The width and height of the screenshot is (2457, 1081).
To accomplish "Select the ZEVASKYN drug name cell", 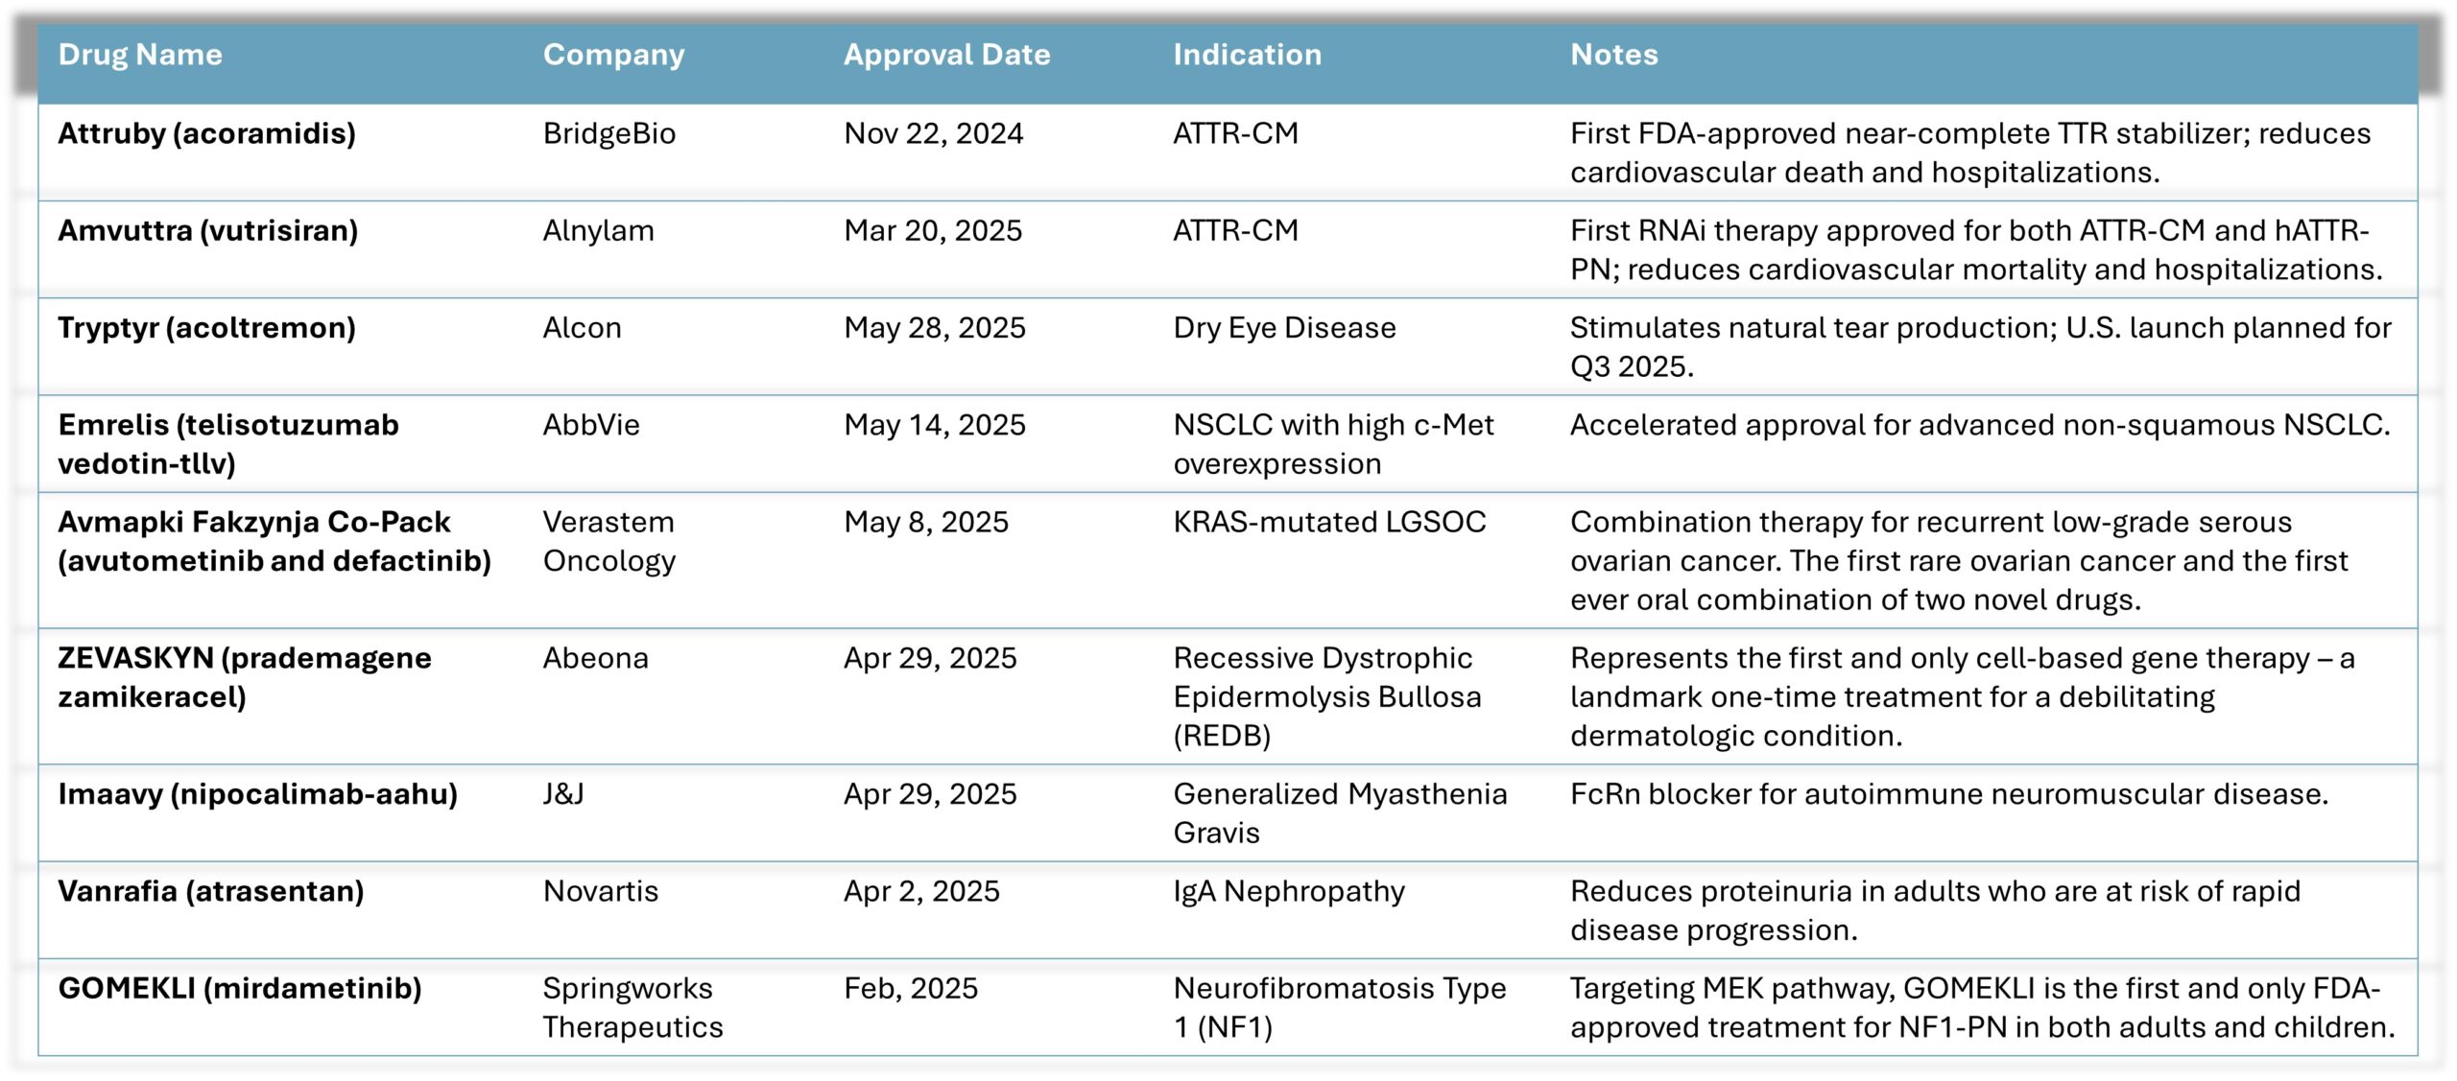I will click(245, 677).
